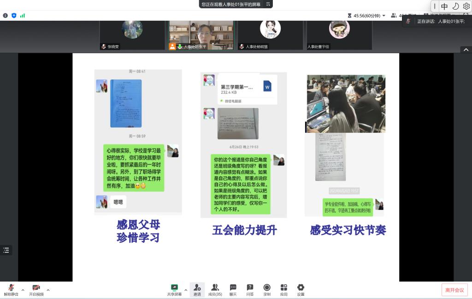Open the apps (应用) menu
This screenshot has width=472, height=299.
(x=283, y=289)
